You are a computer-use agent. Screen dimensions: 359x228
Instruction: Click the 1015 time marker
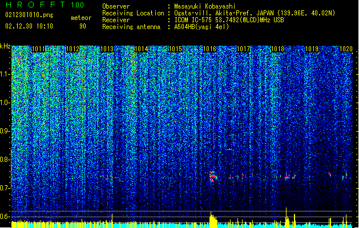[x=175, y=49]
